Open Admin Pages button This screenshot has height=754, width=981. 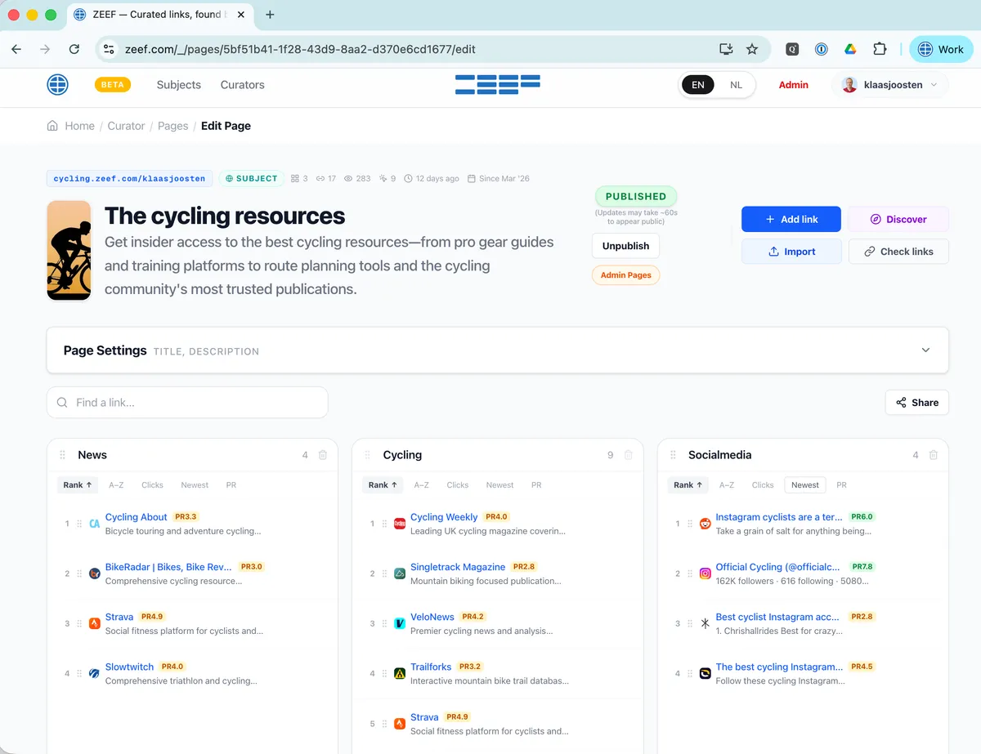click(625, 275)
